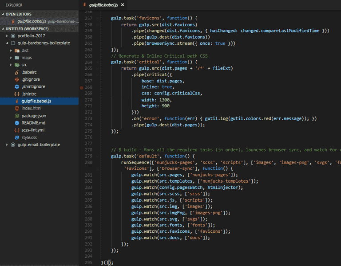Click the .babelrc file icon
The height and width of the screenshot is (266, 341).
[16, 72]
